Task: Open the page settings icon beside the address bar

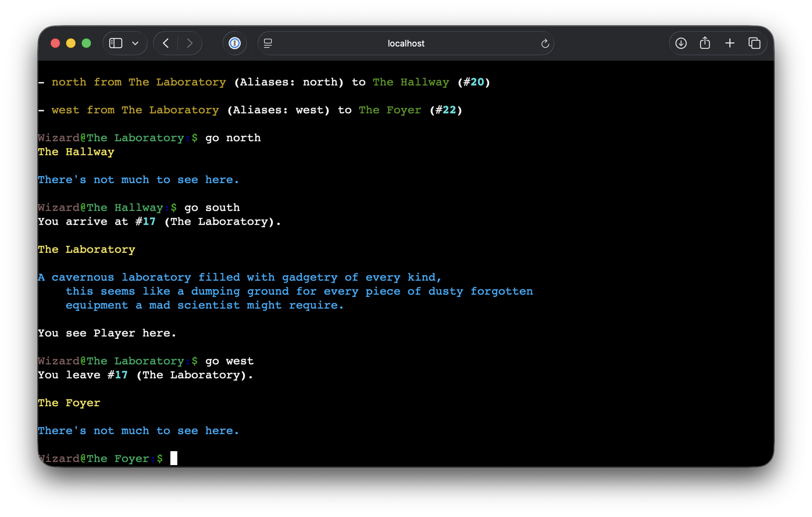Action: click(267, 43)
